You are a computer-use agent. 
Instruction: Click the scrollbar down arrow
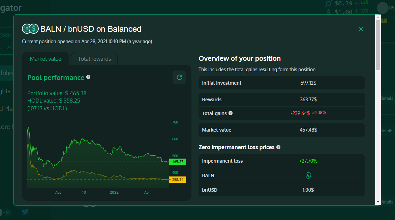coord(378,202)
